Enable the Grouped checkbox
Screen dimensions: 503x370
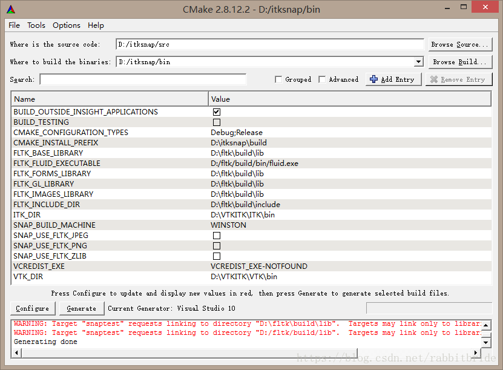pyautogui.click(x=278, y=79)
